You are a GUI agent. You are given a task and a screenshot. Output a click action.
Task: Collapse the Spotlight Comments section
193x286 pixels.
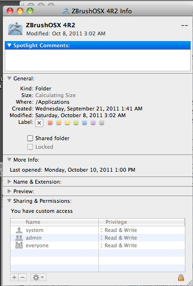point(9,45)
